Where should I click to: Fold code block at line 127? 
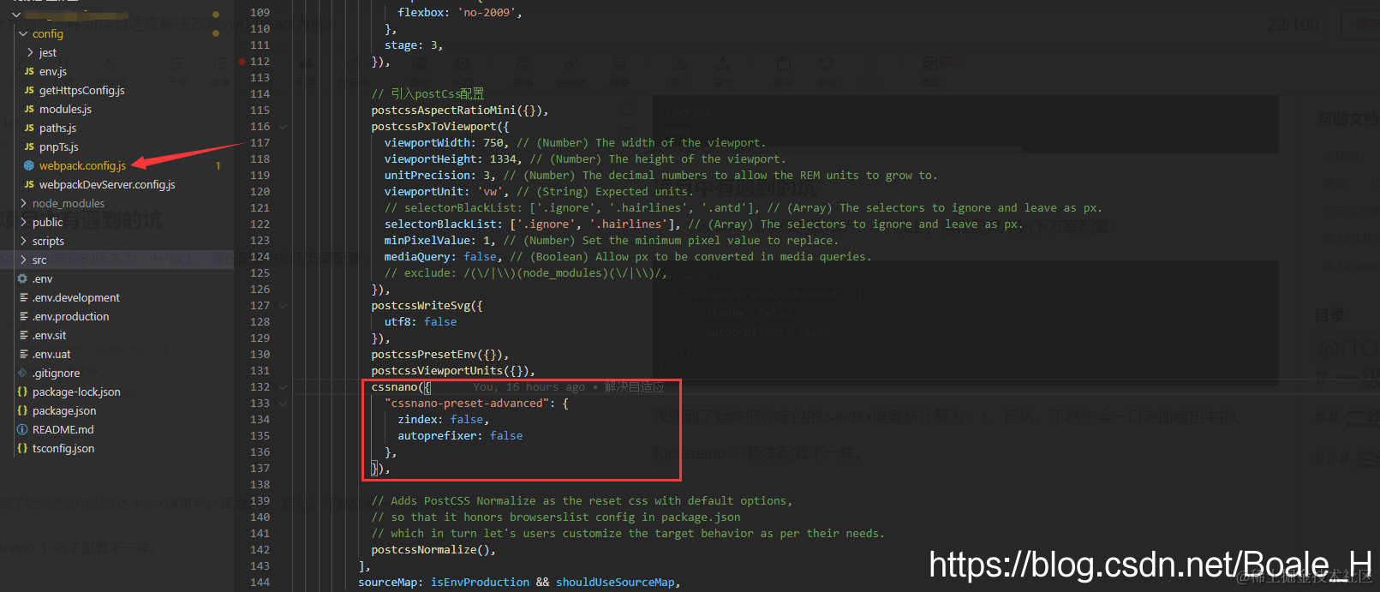282,306
